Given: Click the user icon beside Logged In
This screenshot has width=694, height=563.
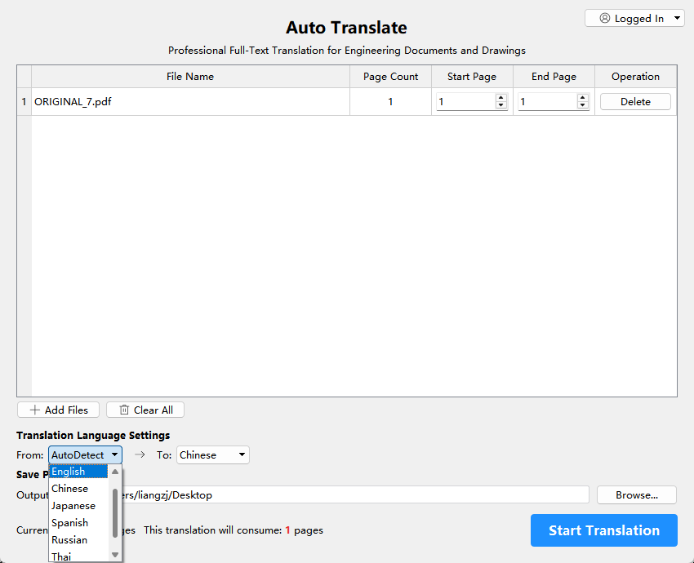Looking at the screenshot, I should 604,19.
